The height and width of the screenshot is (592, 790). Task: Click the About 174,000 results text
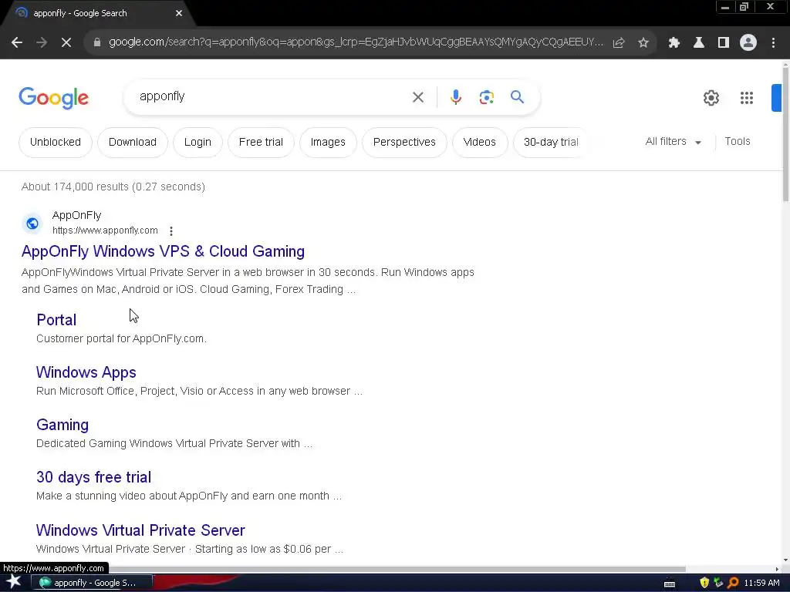pyautogui.click(x=113, y=187)
